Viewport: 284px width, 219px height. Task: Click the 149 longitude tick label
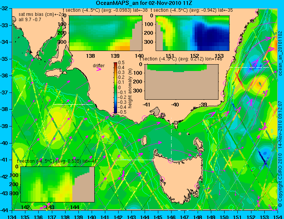[211, 217]
